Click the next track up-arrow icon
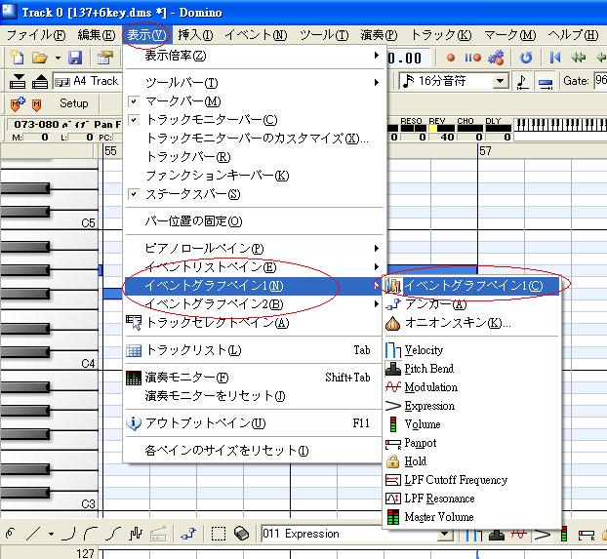Screen dimensions: 607x559 pos(40,81)
